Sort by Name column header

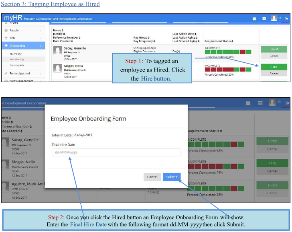(x=58, y=30)
